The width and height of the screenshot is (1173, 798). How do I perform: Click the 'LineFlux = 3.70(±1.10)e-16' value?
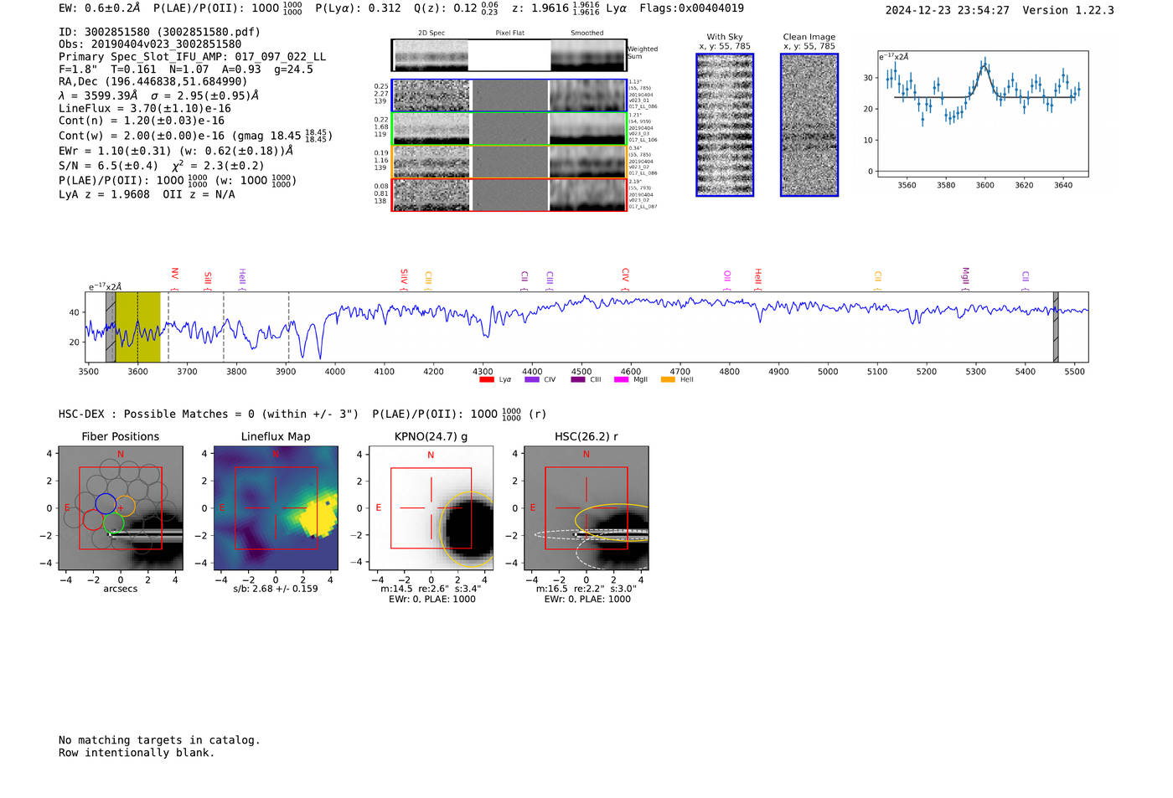click(145, 109)
